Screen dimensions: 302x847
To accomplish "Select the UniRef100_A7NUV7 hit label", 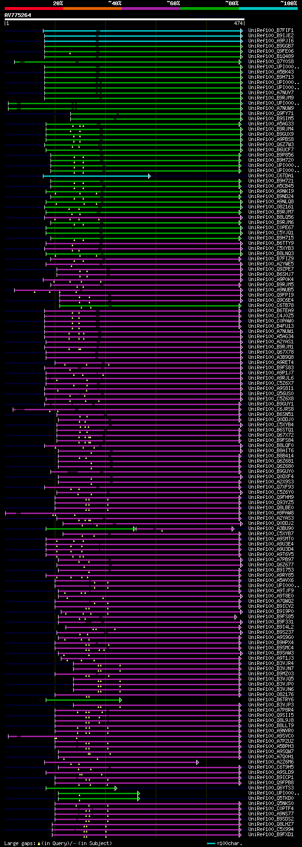I will point(271,93).
